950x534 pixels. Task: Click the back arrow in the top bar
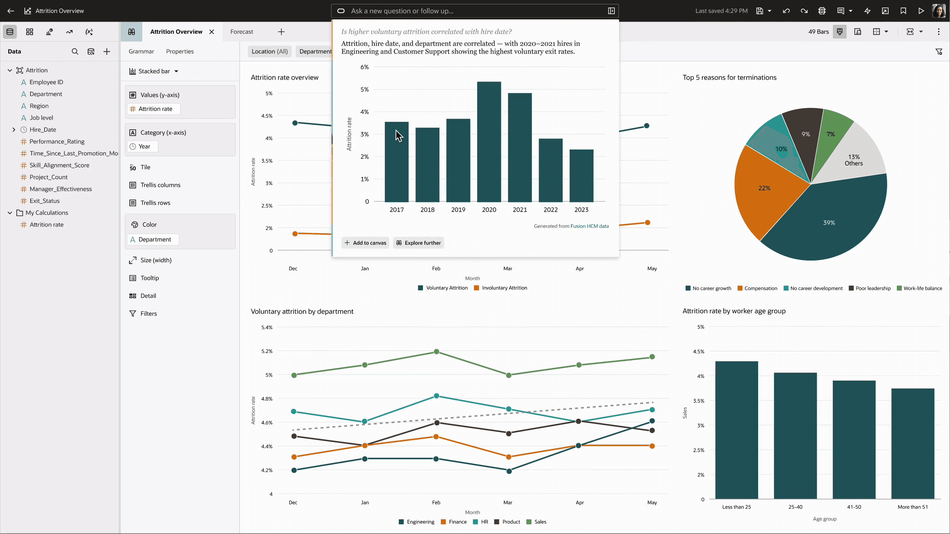tap(11, 11)
